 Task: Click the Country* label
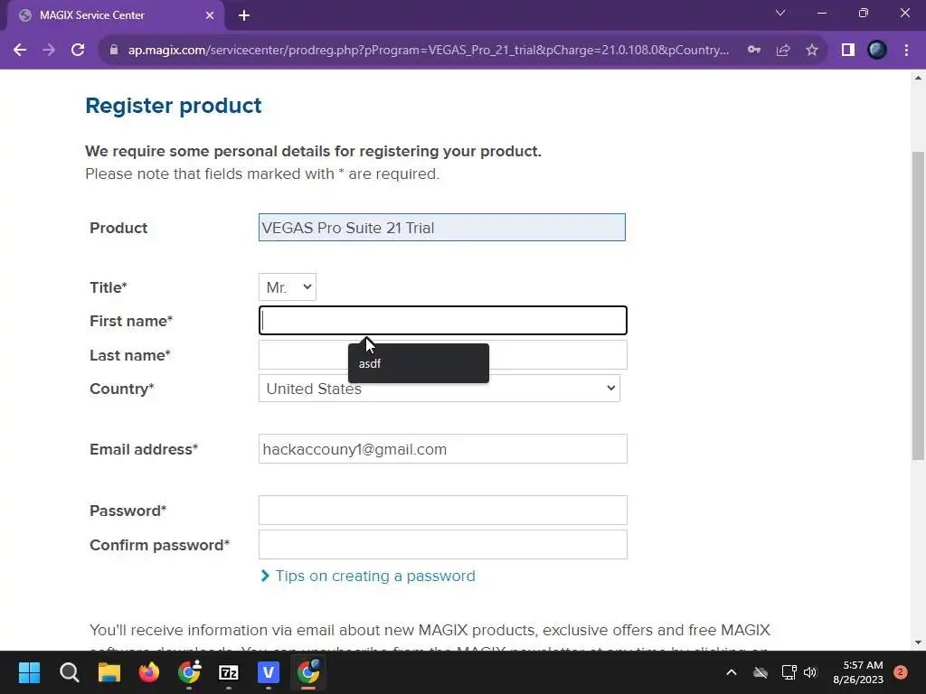point(122,389)
